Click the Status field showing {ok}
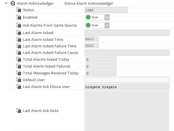 pos(106,10)
